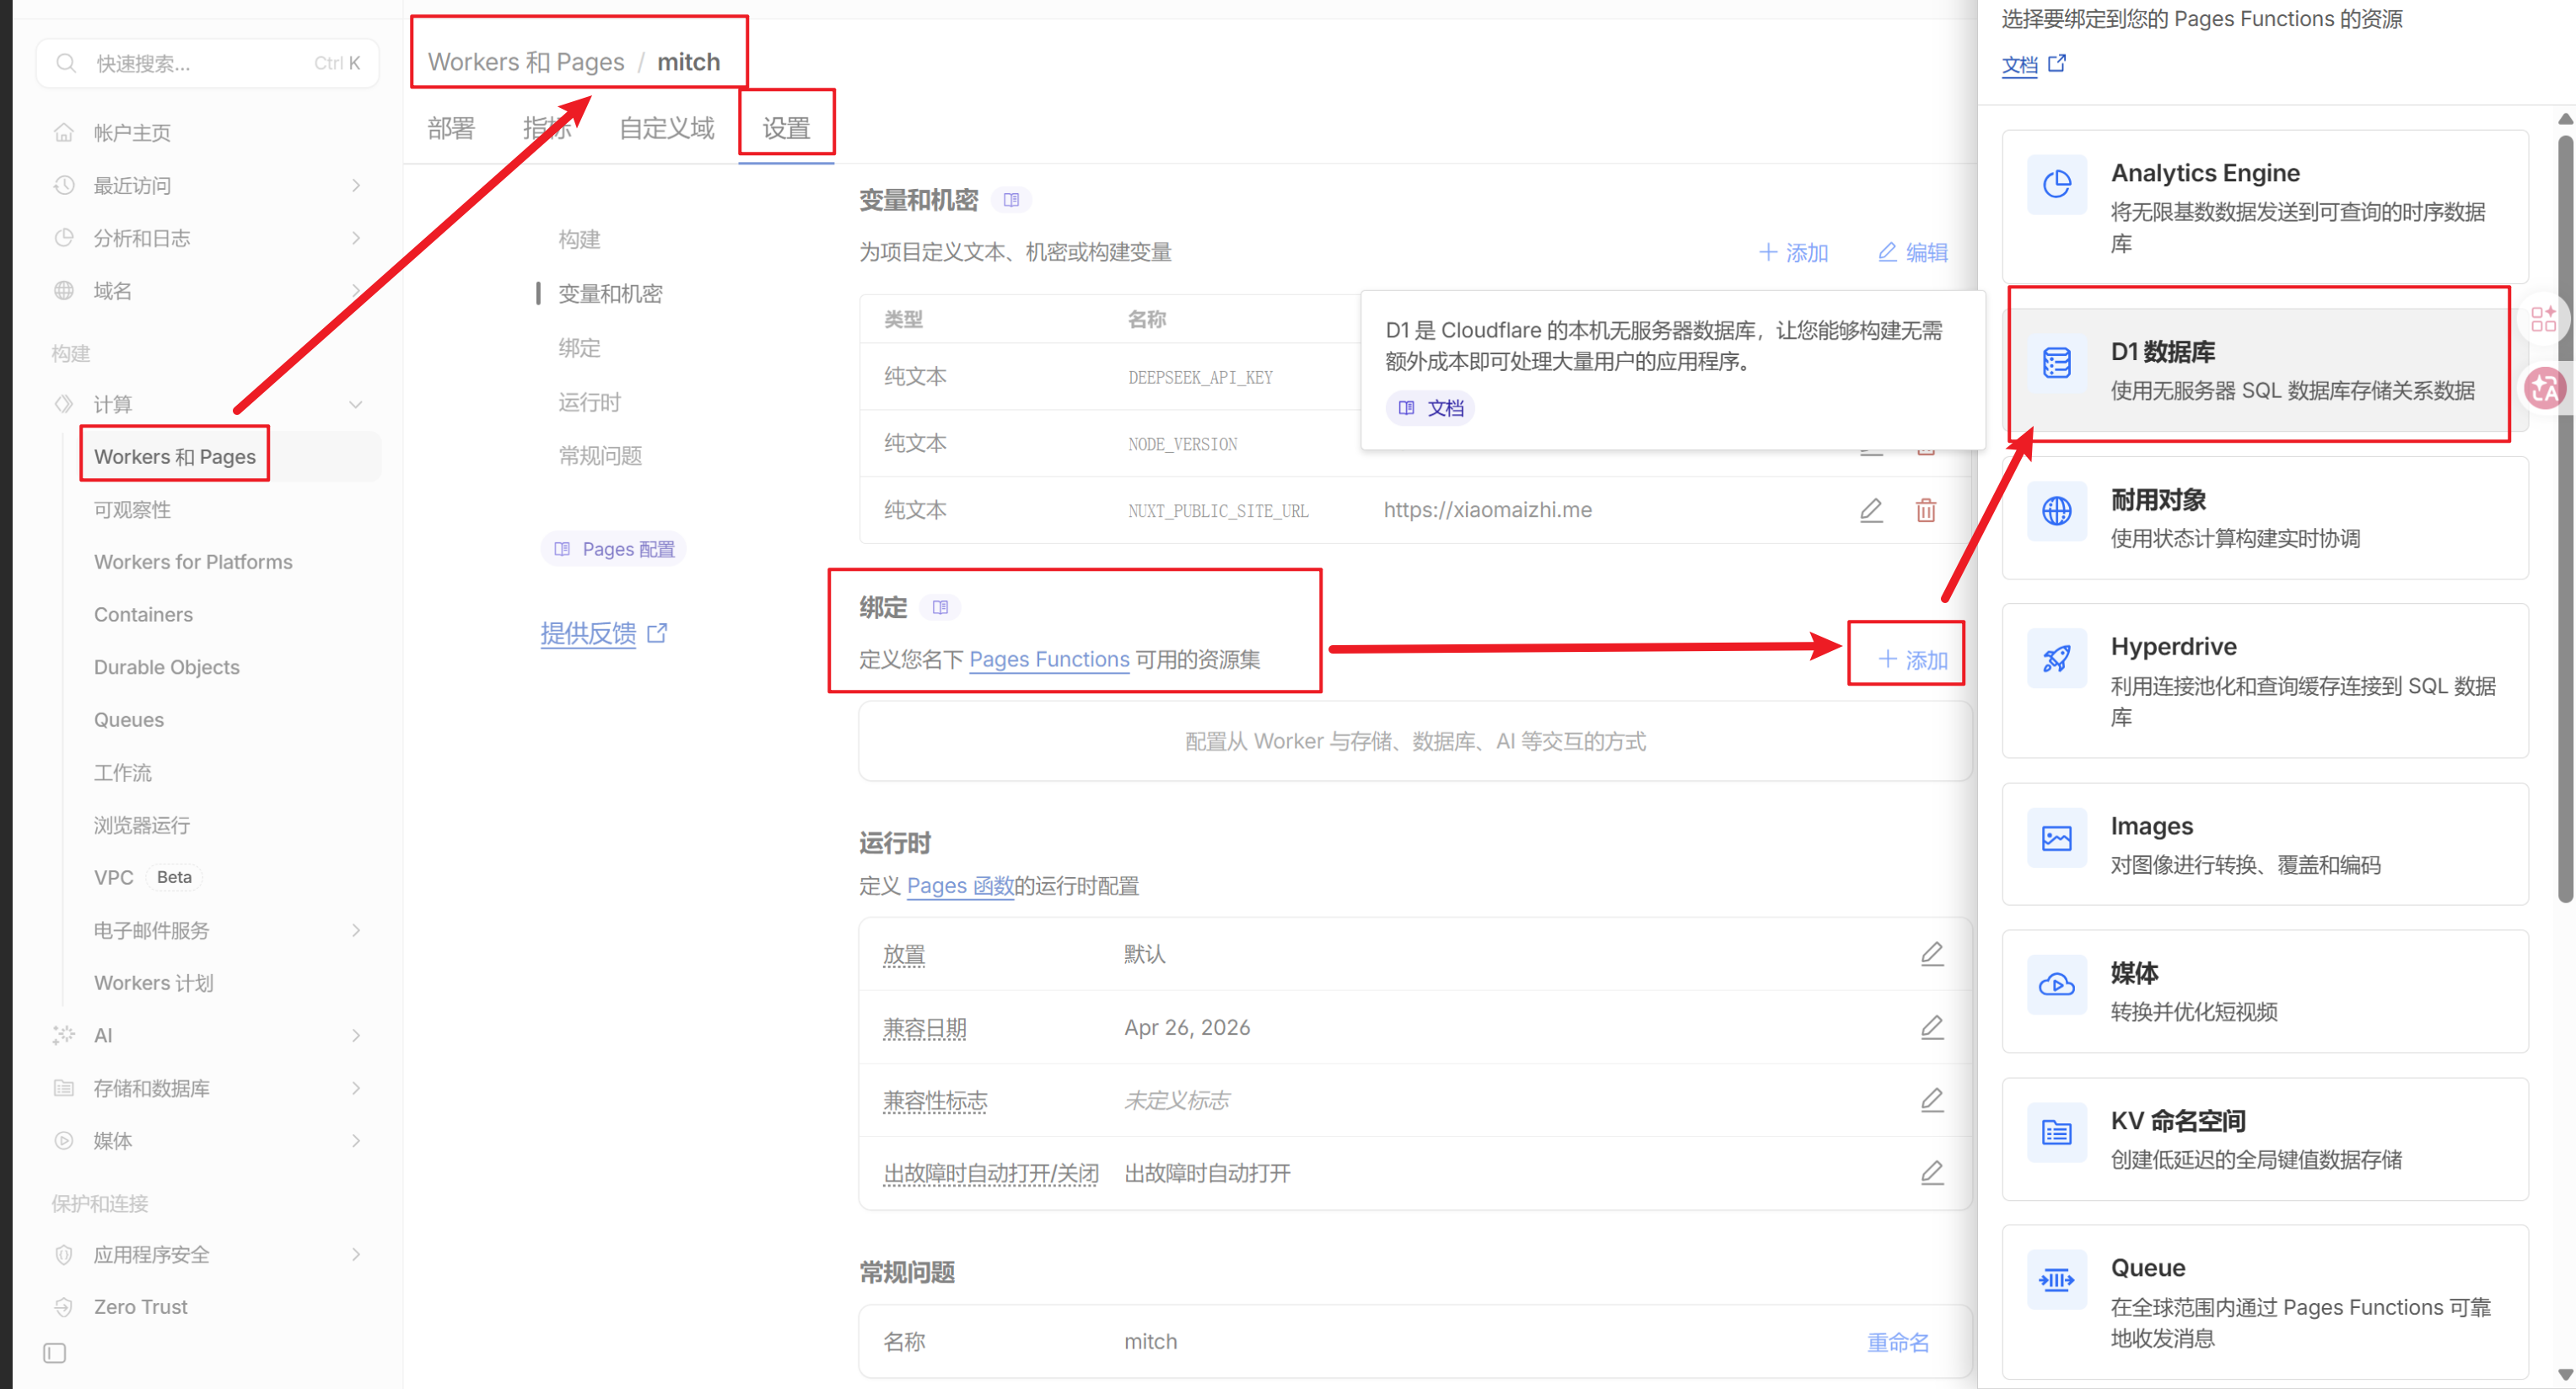Select the Hyperdrive rocket icon
This screenshot has height=1389, width=2576.
click(x=2057, y=658)
